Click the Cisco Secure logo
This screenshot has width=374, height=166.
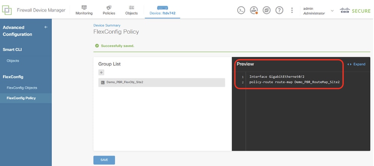[x=355, y=11]
